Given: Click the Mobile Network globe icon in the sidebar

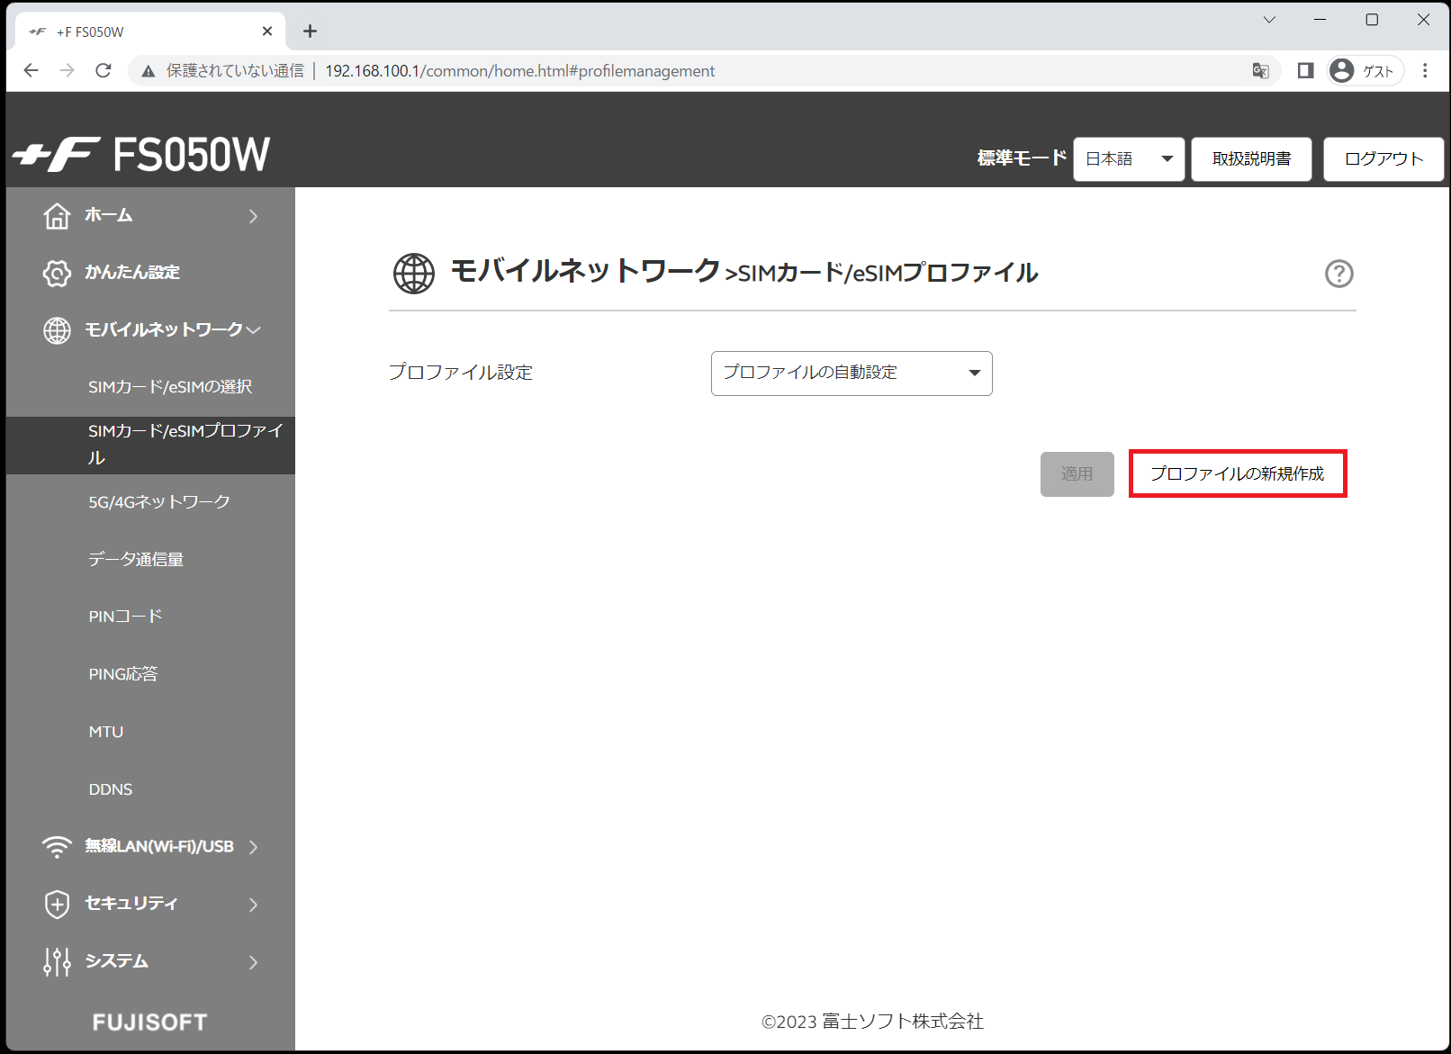Looking at the screenshot, I should (57, 330).
